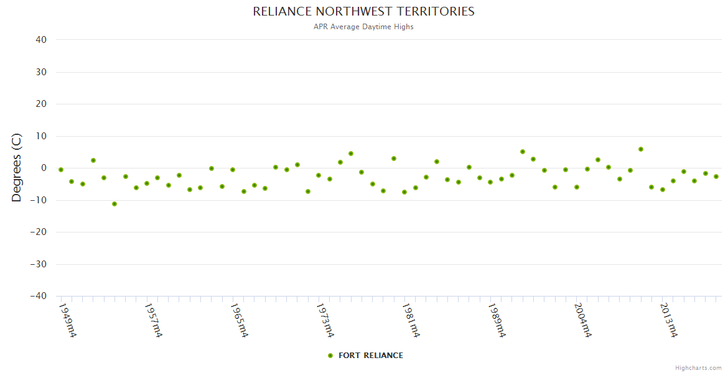Click the 1949m4 x-axis label

(67, 320)
